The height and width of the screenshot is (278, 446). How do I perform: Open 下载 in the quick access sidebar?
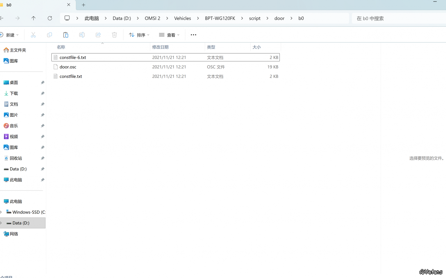pos(14,94)
